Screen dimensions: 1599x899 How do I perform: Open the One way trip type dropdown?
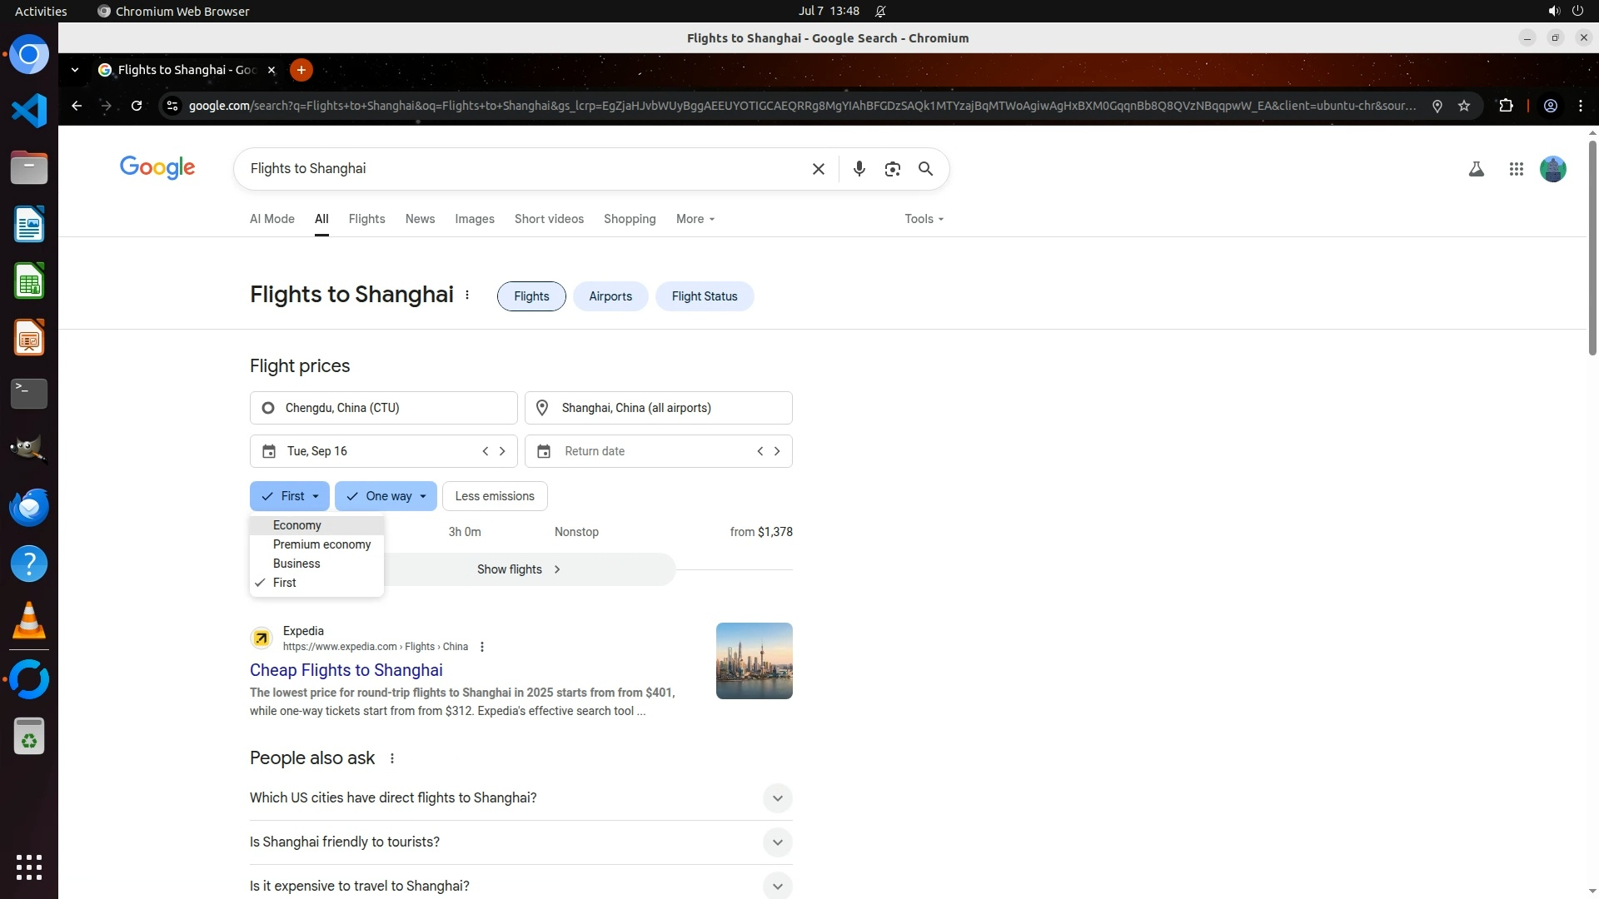(x=386, y=496)
